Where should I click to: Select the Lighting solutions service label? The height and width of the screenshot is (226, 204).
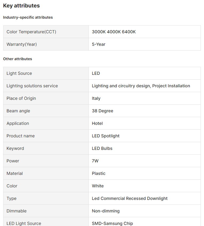click(32, 86)
